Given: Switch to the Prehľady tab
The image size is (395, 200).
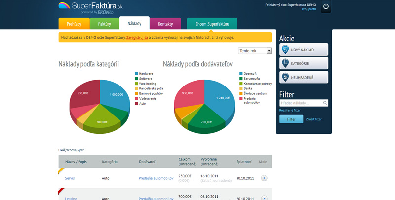Looking at the screenshot, I should coord(74,24).
